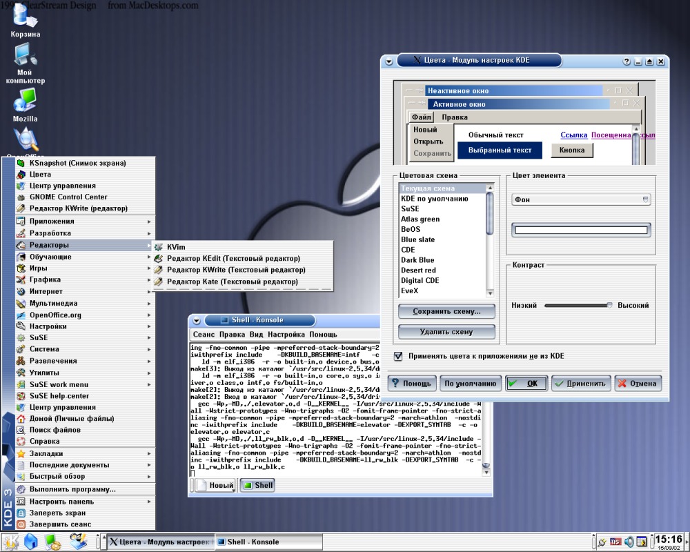Launch KSnapshot (Снимок экрана) from menu

pos(86,163)
